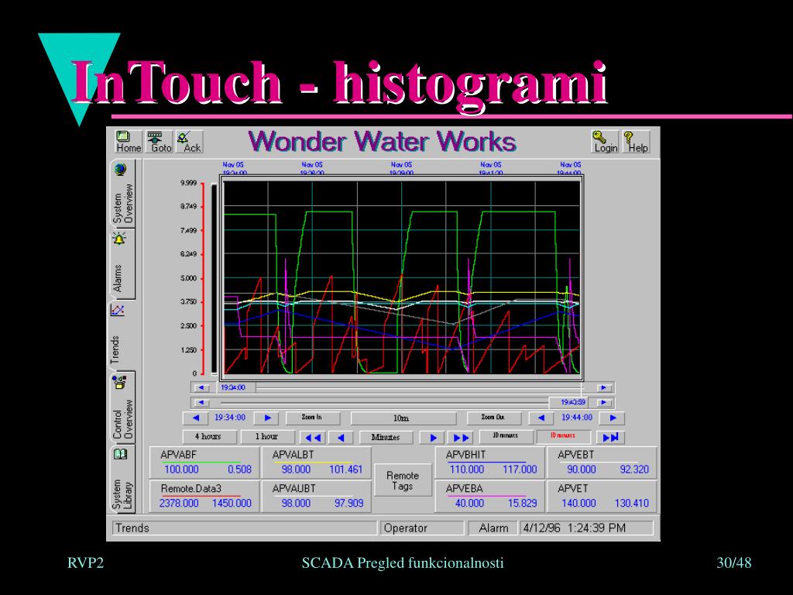Click the double-left fast rewind arrow
The height and width of the screenshot is (595, 793).
click(x=313, y=438)
